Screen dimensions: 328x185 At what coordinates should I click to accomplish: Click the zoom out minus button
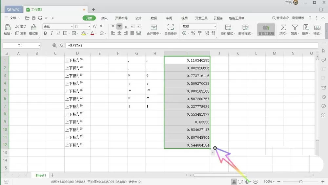click(x=279, y=182)
